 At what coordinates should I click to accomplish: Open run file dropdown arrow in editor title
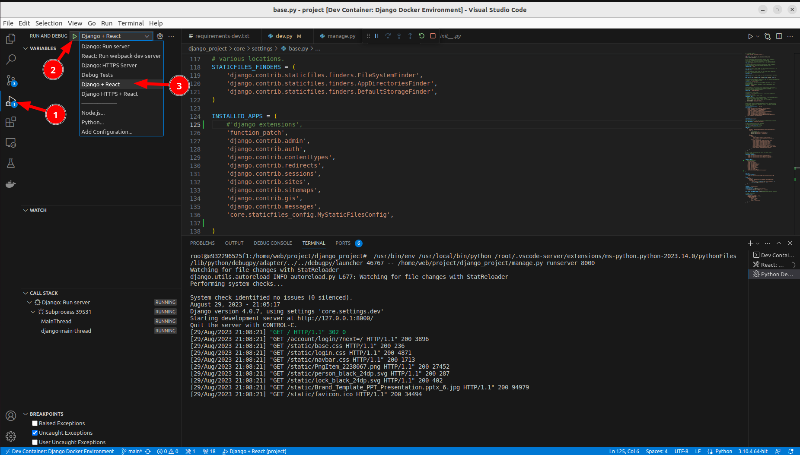758,36
